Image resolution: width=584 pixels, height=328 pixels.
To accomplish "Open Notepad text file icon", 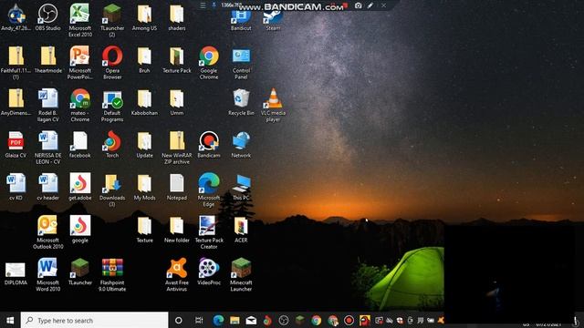I will click(176, 187).
